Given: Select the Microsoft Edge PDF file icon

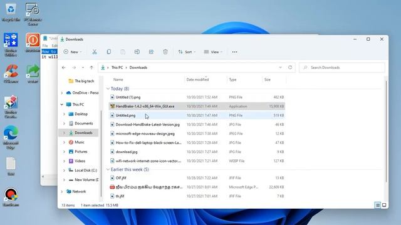Looking at the screenshot, I should tap(112, 187).
